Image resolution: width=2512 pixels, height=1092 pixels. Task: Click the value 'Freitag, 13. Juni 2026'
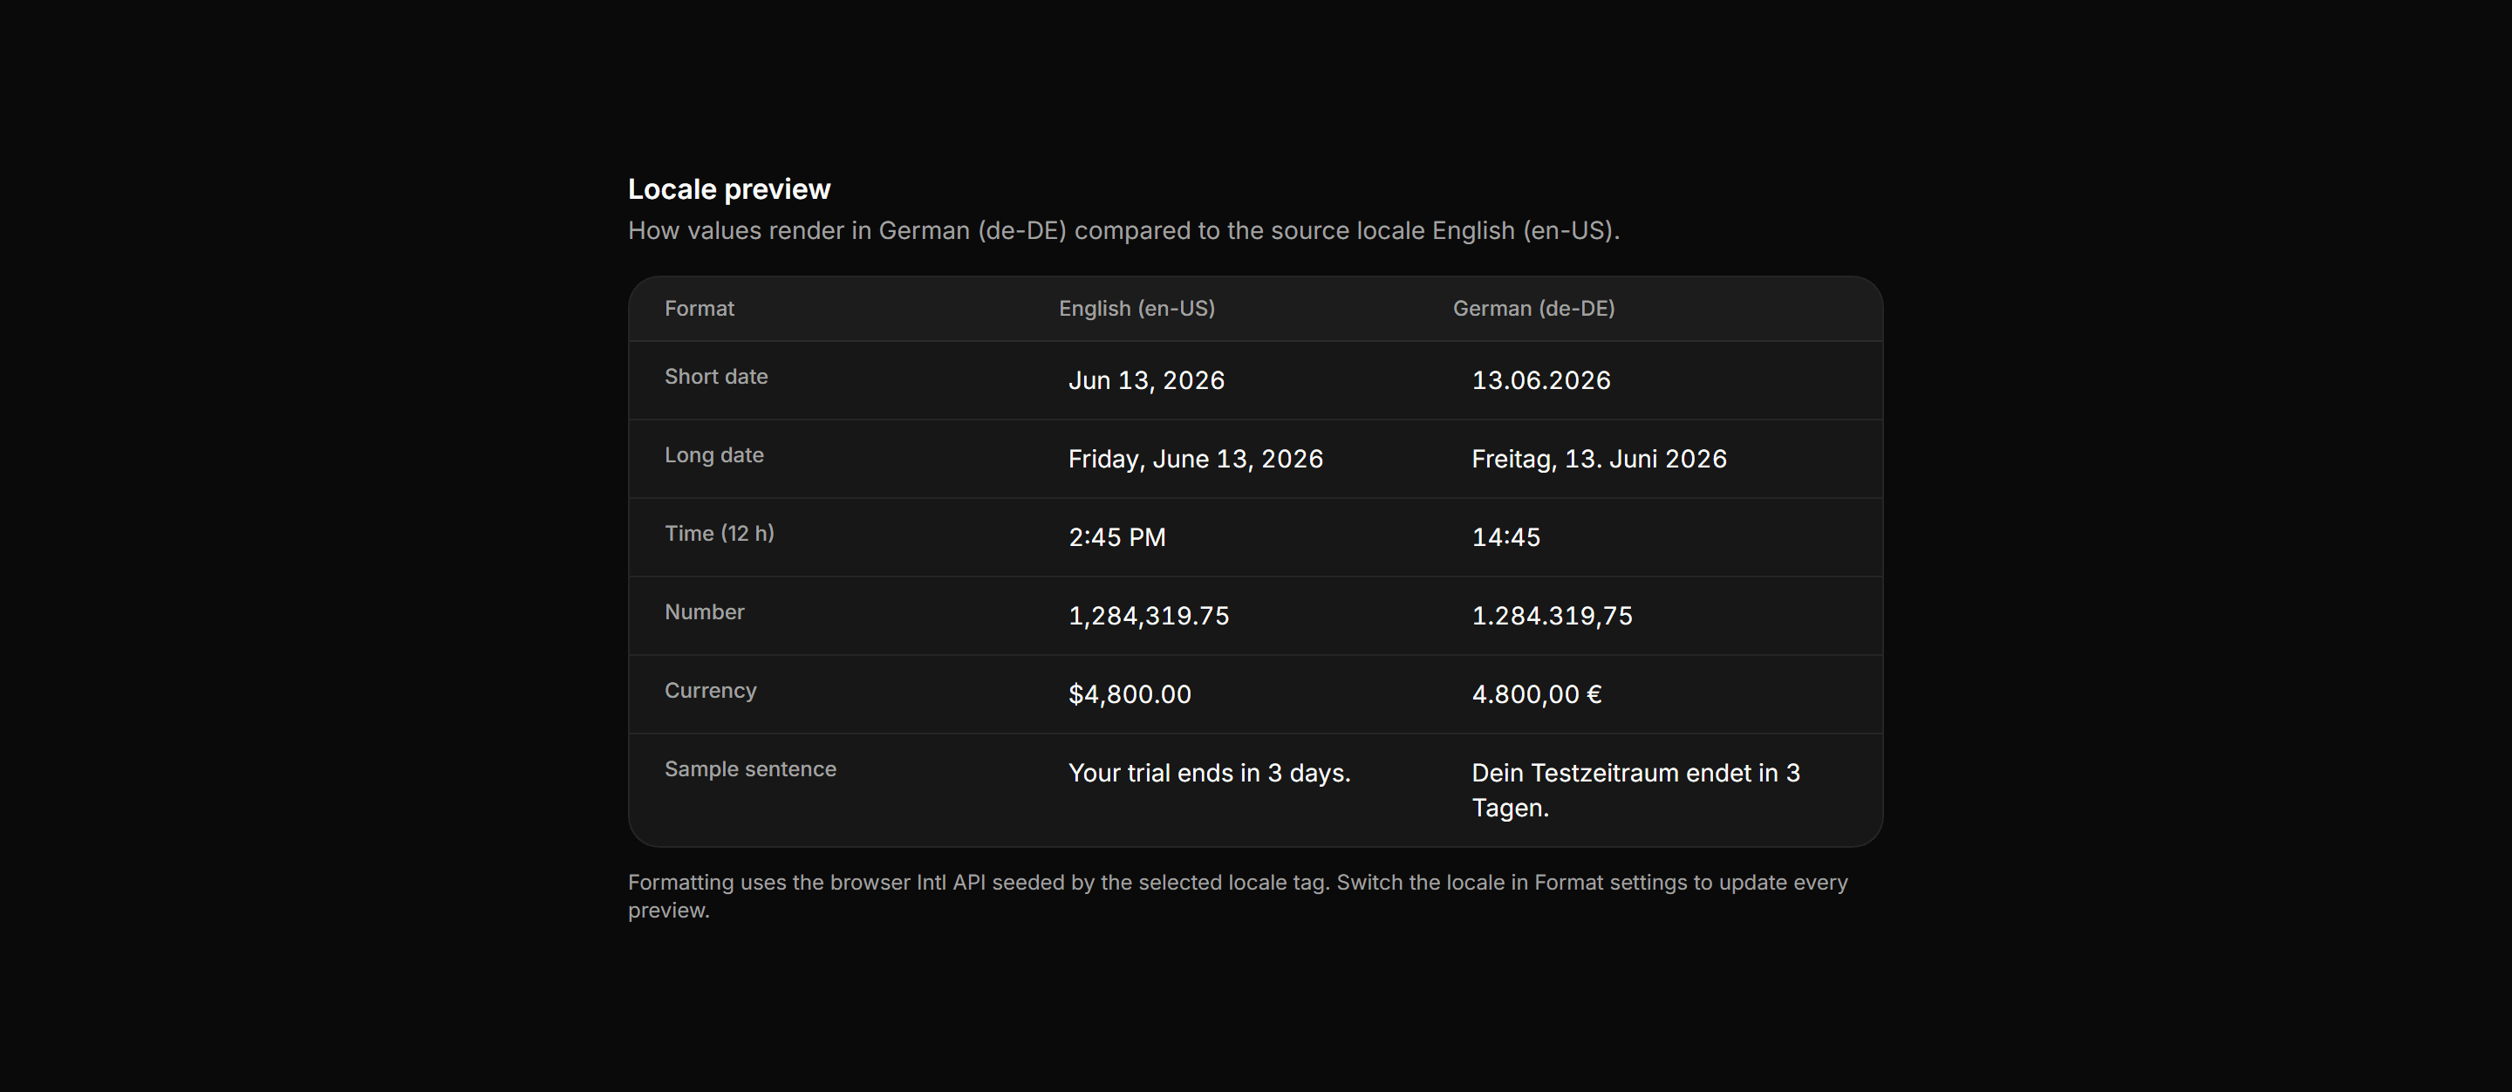click(x=1598, y=460)
